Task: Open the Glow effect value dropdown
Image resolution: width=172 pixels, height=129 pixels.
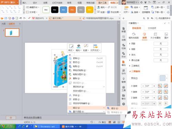Action: point(161,55)
